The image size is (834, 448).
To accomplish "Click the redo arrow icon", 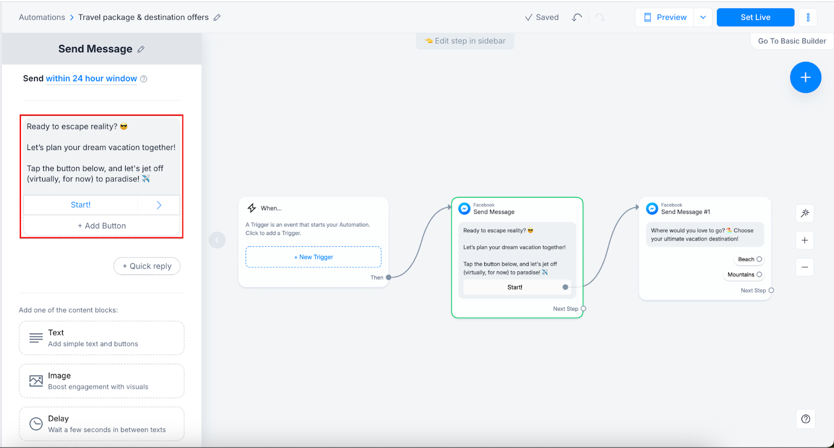I will click(600, 17).
